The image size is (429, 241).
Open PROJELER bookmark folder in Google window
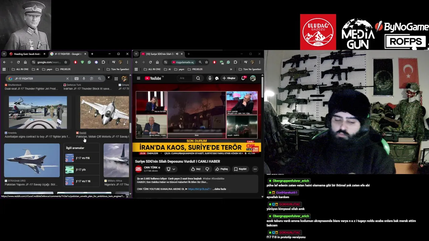click(63, 69)
